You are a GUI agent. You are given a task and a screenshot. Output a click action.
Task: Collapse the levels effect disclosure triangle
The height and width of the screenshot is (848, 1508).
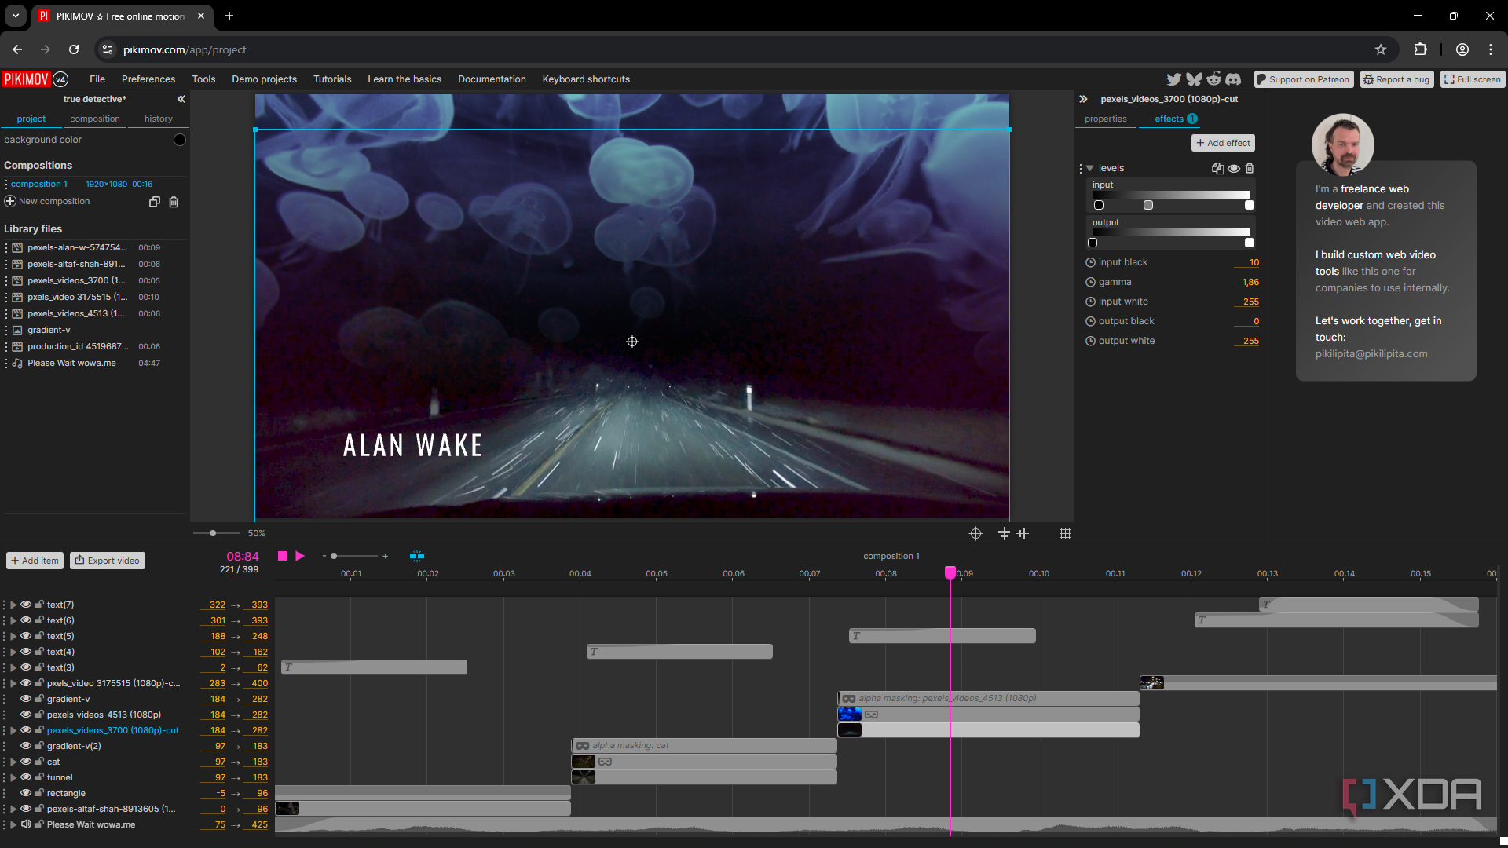tap(1090, 168)
